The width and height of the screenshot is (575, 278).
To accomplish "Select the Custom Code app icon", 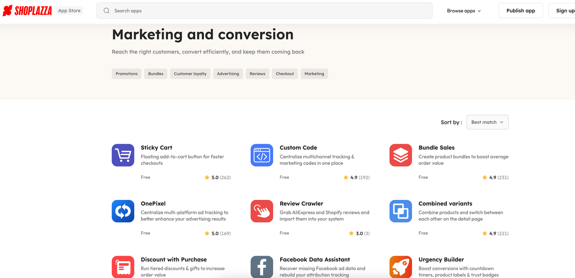I will (x=261, y=155).
